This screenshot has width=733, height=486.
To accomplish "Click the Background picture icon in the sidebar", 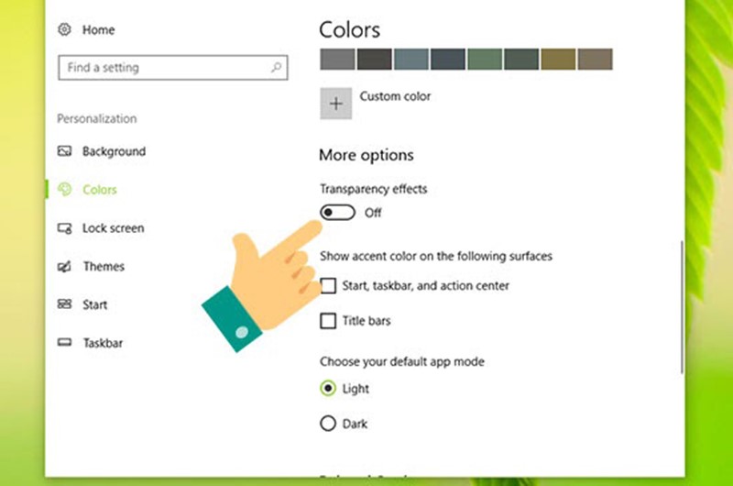I will [x=64, y=151].
